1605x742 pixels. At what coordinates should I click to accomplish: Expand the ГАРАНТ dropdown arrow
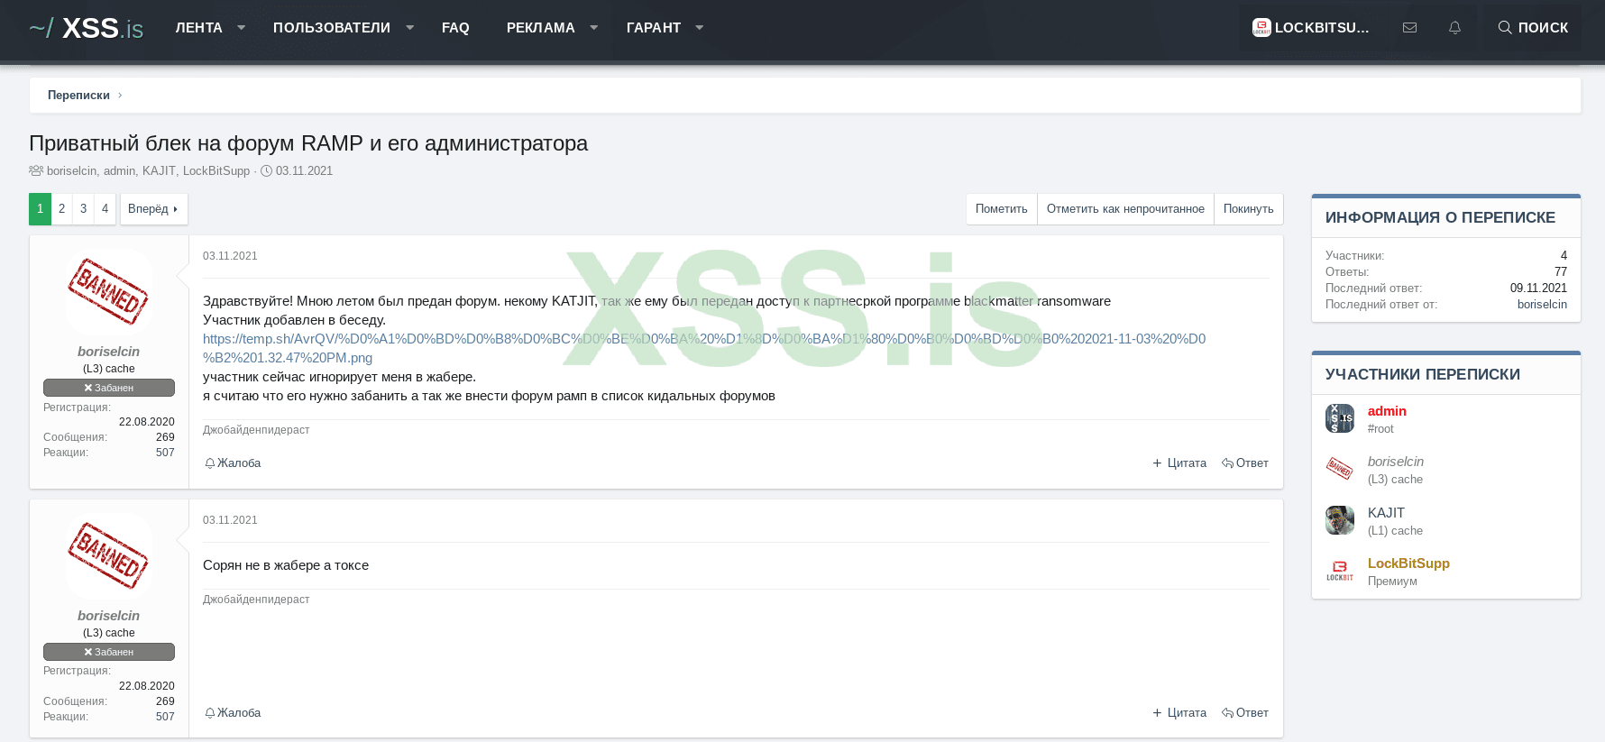700,28
